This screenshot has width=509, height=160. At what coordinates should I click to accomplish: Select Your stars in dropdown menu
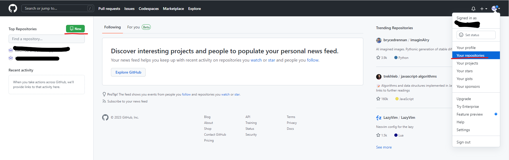[476, 71]
